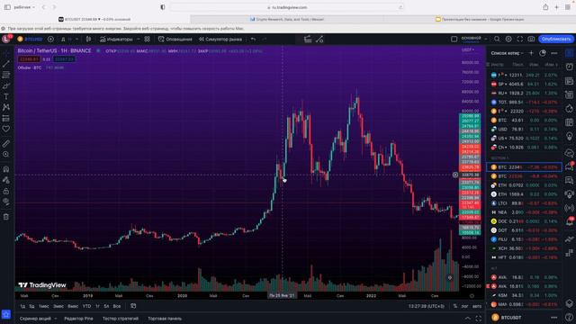Click the heart icons tool
576x324 pixels.
pos(6,129)
